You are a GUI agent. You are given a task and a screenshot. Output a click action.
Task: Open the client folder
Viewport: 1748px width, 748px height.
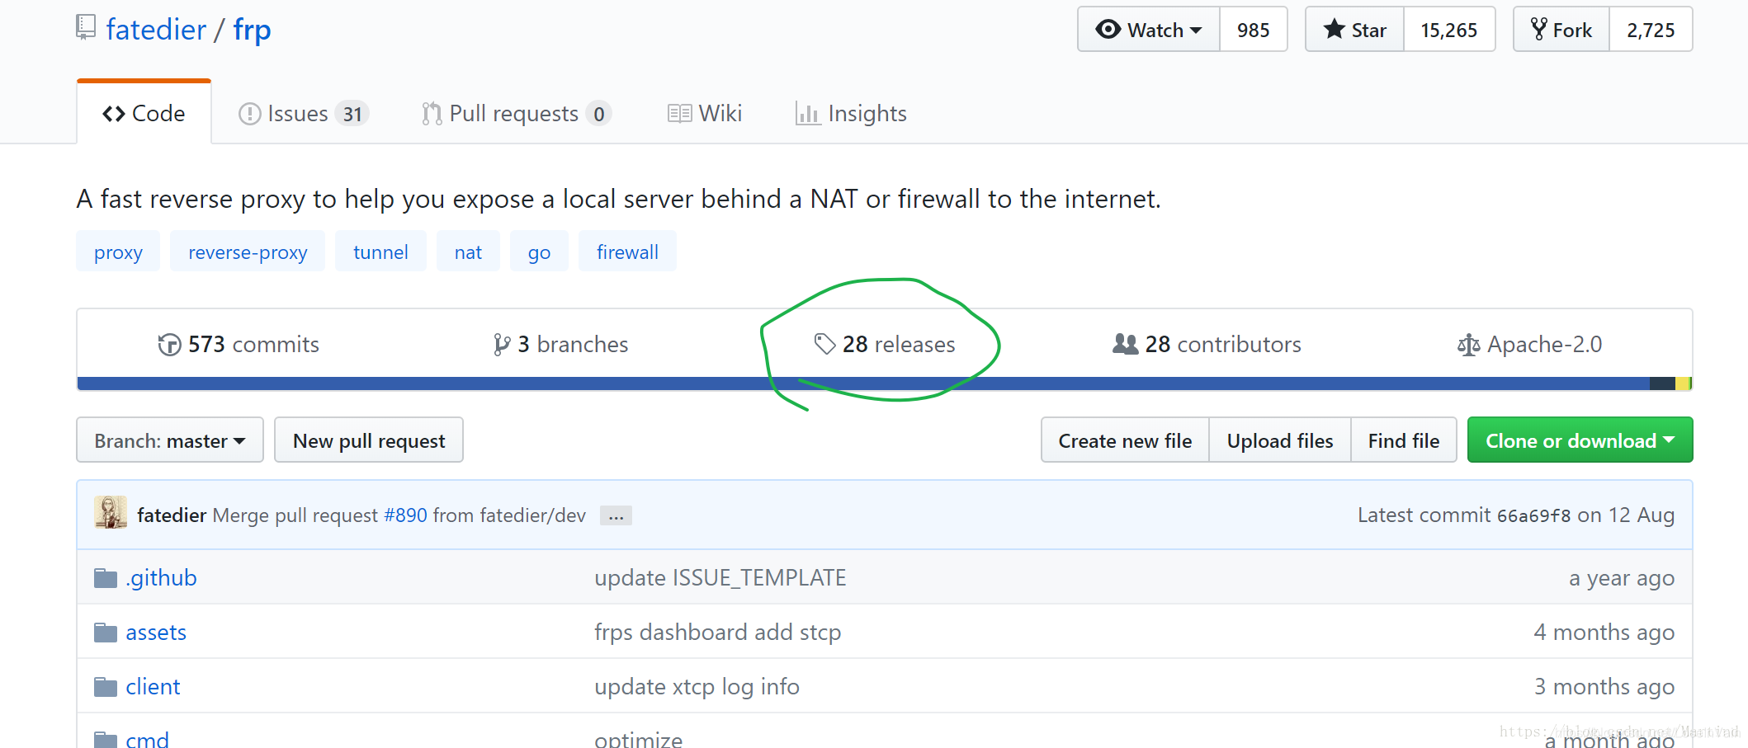tap(153, 687)
